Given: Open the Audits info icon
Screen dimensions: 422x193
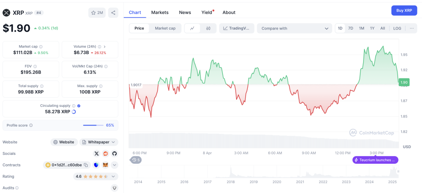Looking at the screenshot, I should pos(17,188).
